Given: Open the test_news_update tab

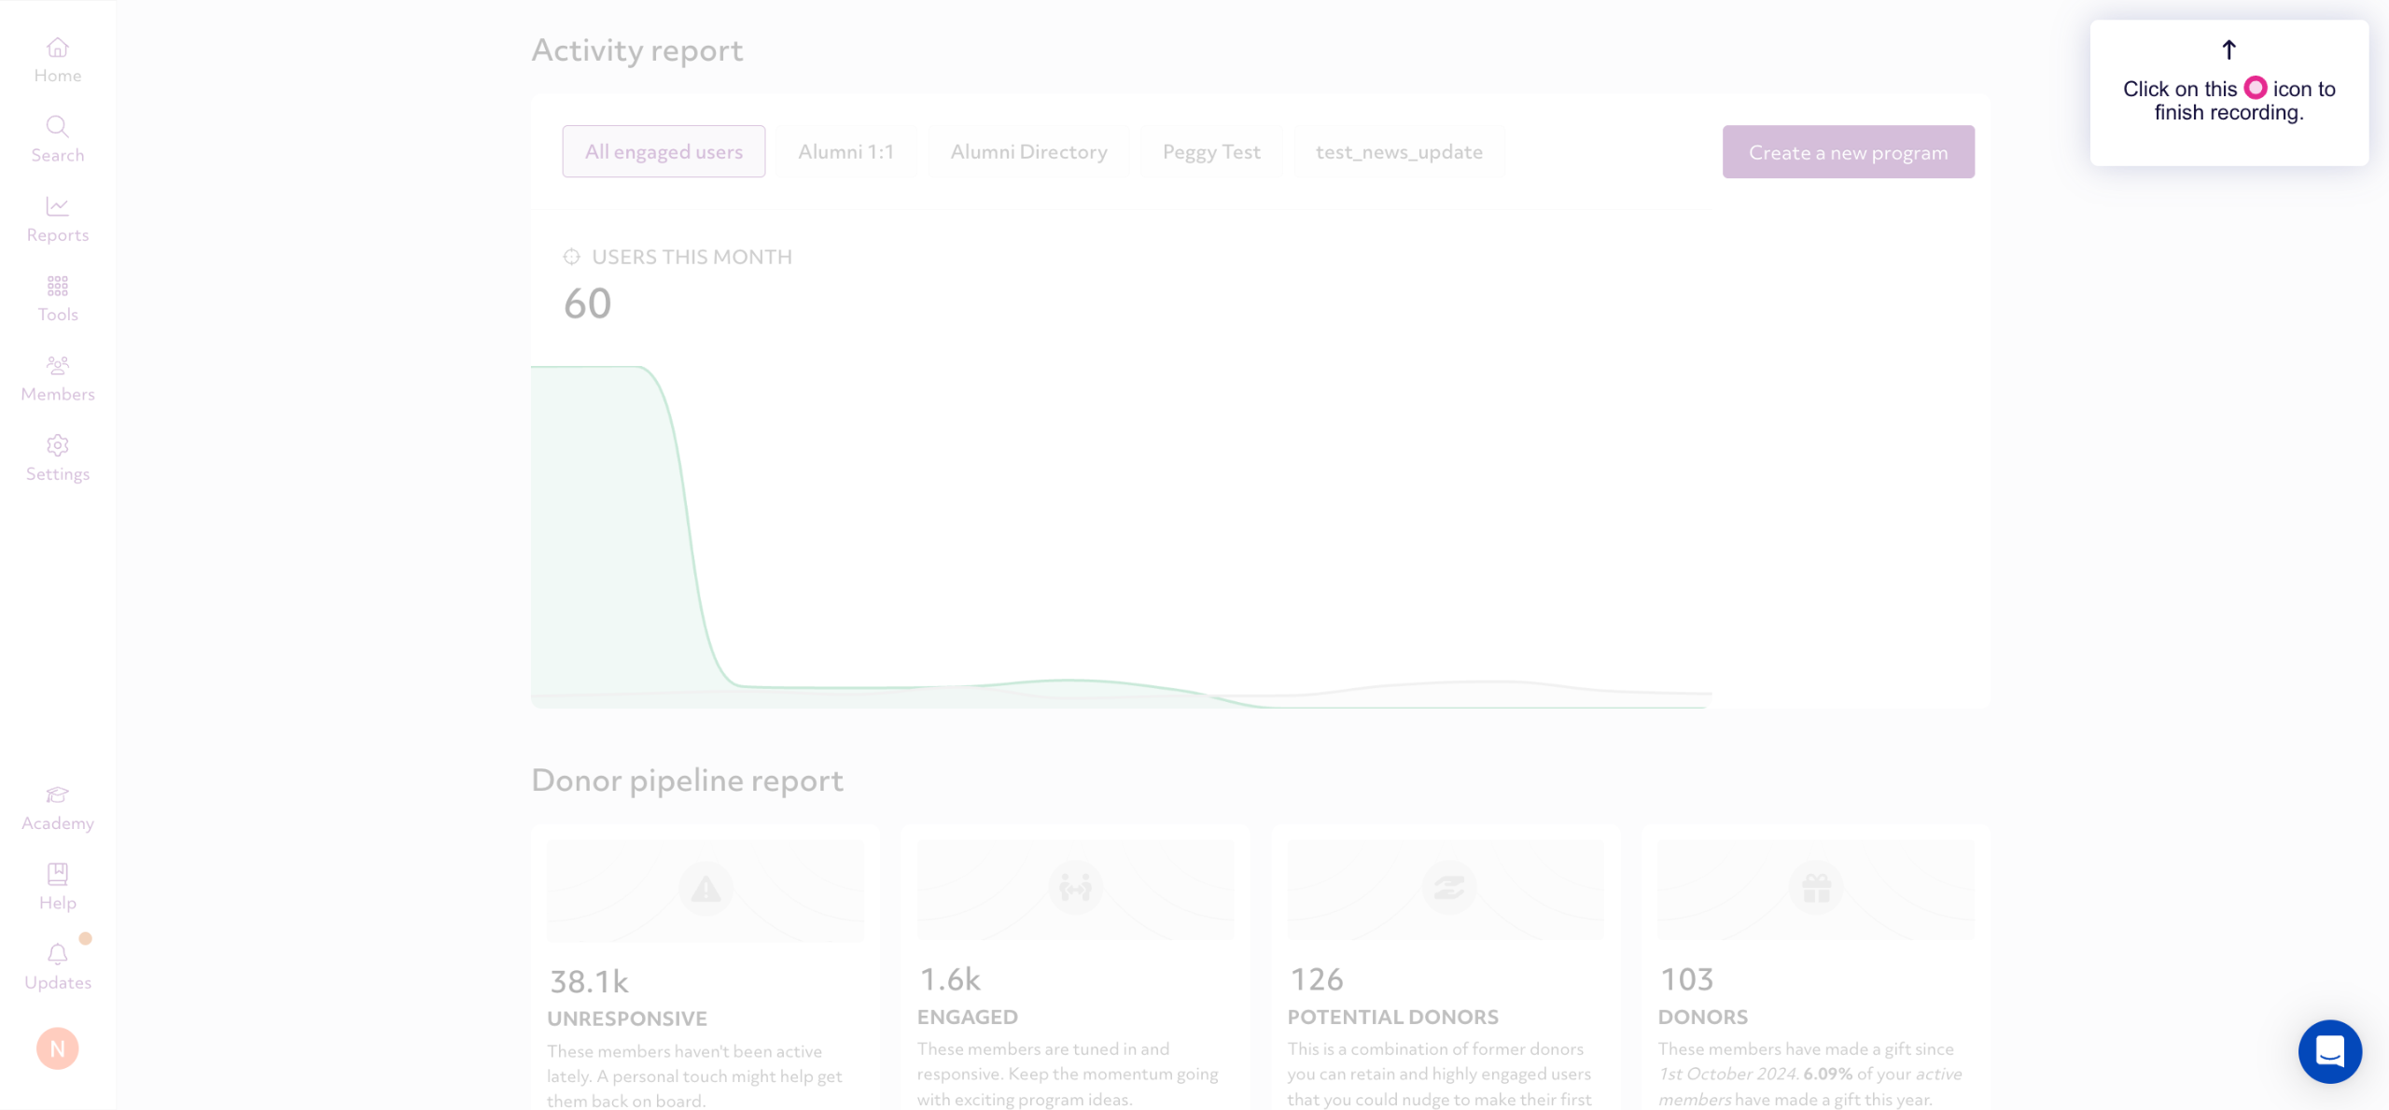Looking at the screenshot, I should (1399, 151).
